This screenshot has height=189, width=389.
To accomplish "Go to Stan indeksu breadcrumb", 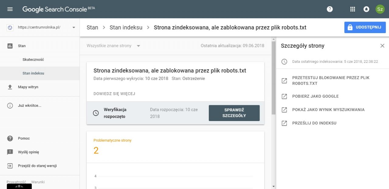I will pyautogui.click(x=126, y=28).
